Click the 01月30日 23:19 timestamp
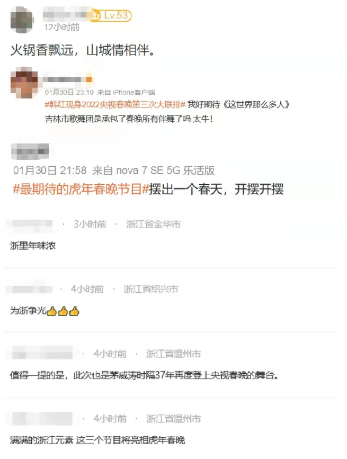347x459 pixels. pos(69,93)
